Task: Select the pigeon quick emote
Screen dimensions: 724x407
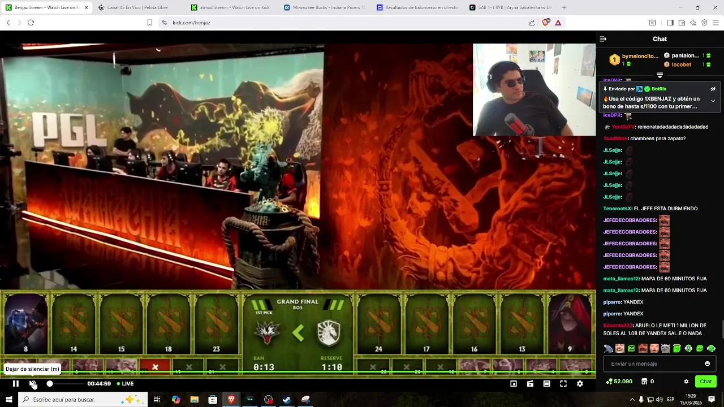Action: pyautogui.click(x=608, y=348)
